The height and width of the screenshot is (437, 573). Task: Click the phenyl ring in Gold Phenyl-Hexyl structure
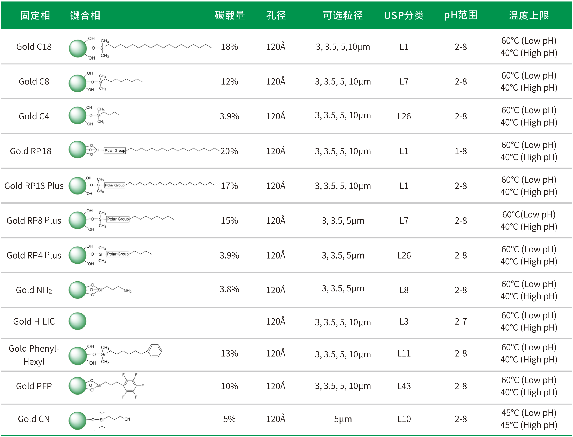click(155, 351)
